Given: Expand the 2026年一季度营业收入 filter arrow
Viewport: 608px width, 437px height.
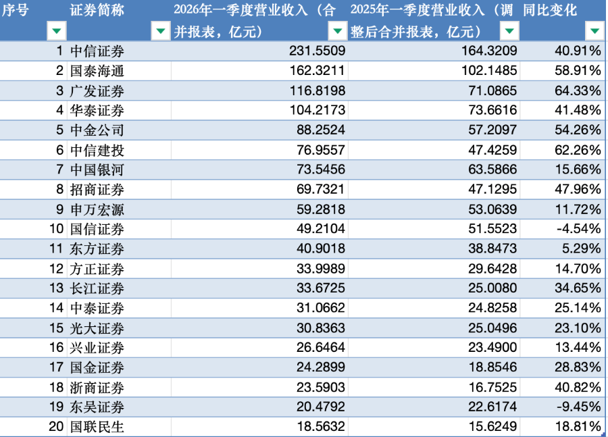Looking at the screenshot, I should click(336, 30).
